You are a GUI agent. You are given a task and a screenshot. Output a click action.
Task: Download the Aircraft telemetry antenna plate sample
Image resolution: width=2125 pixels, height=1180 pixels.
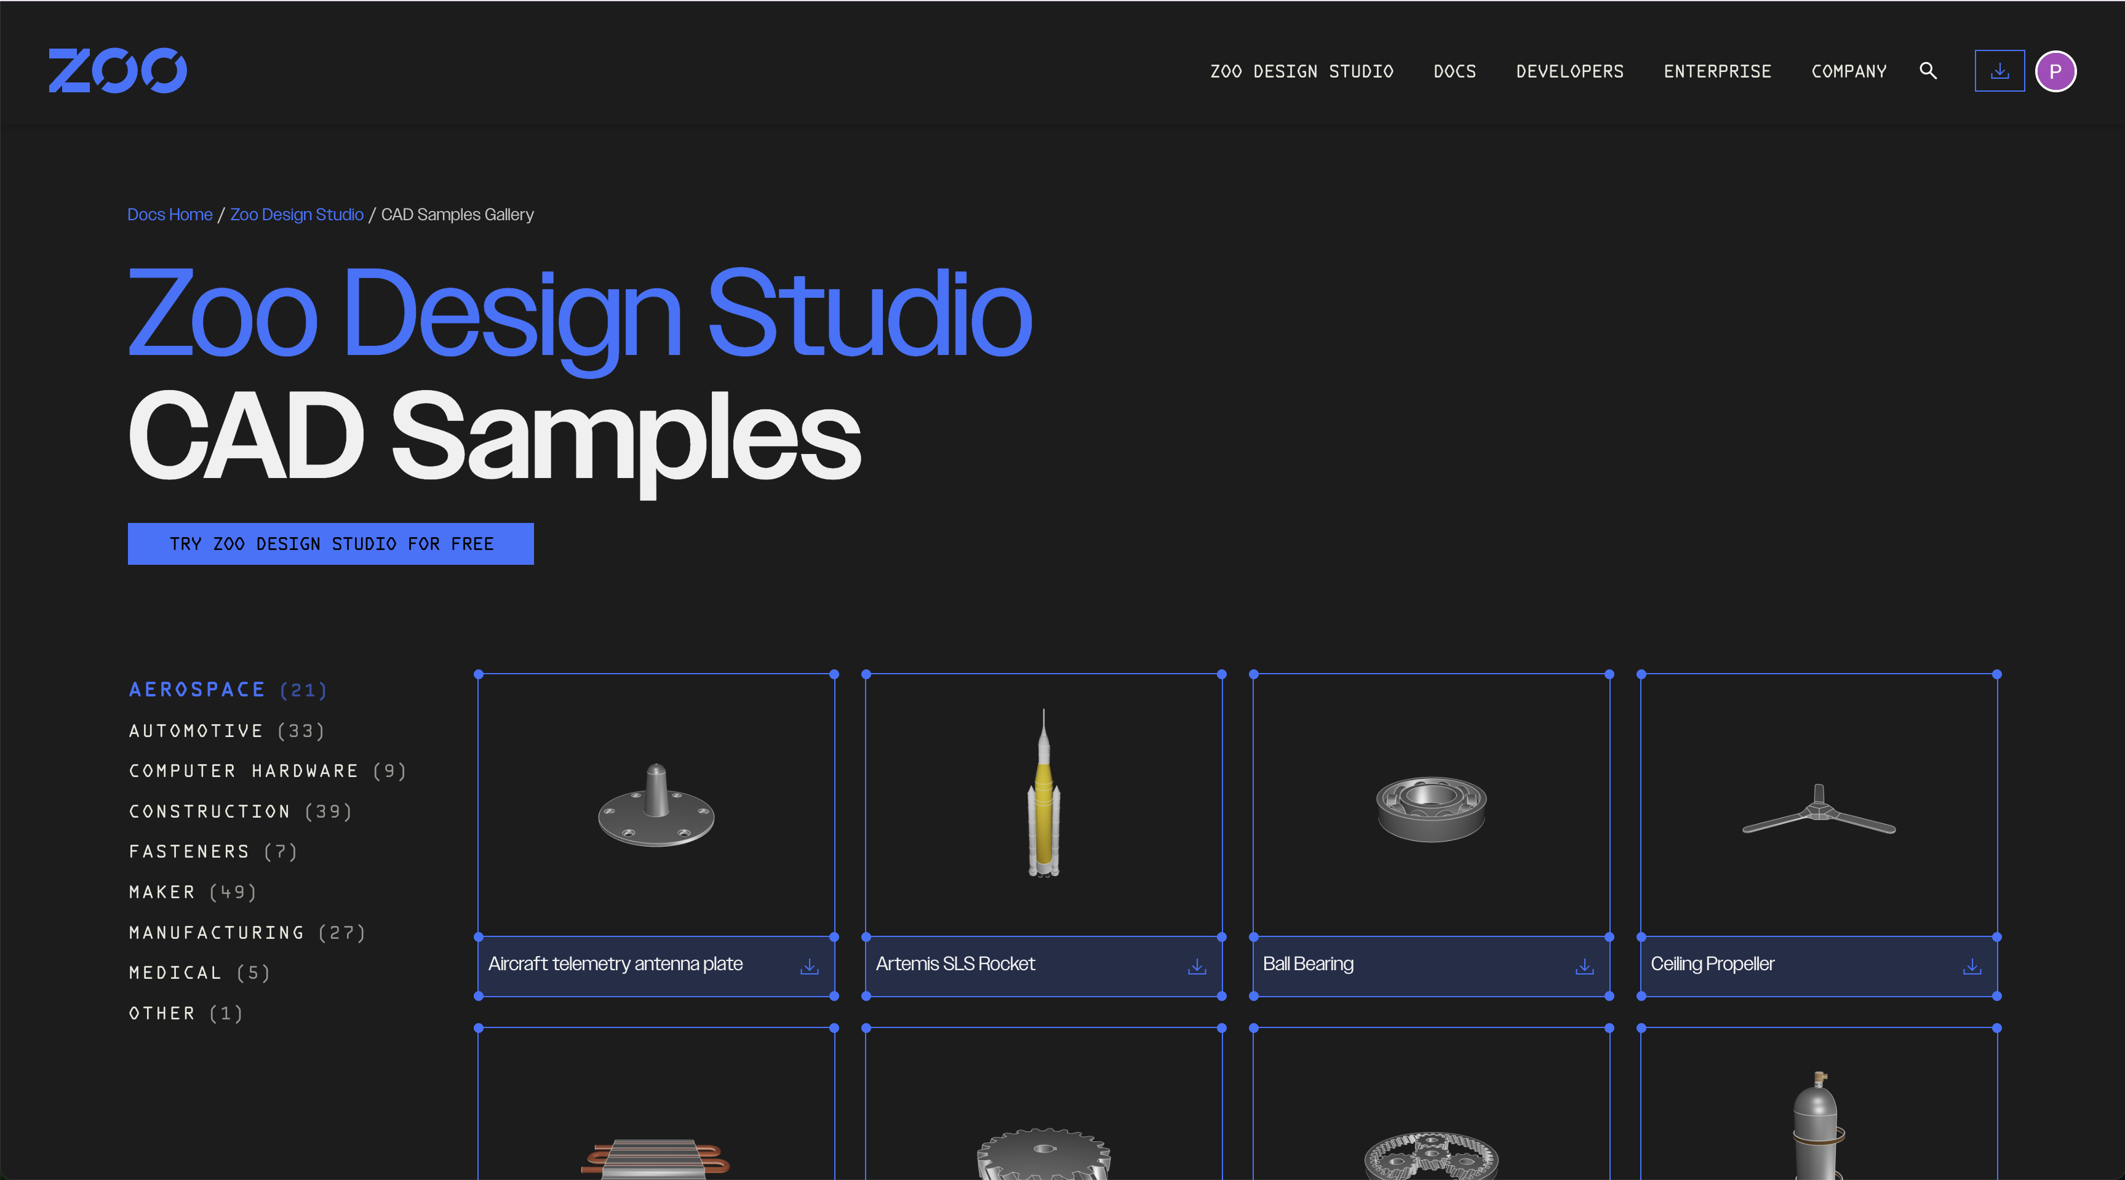[809, 967]
